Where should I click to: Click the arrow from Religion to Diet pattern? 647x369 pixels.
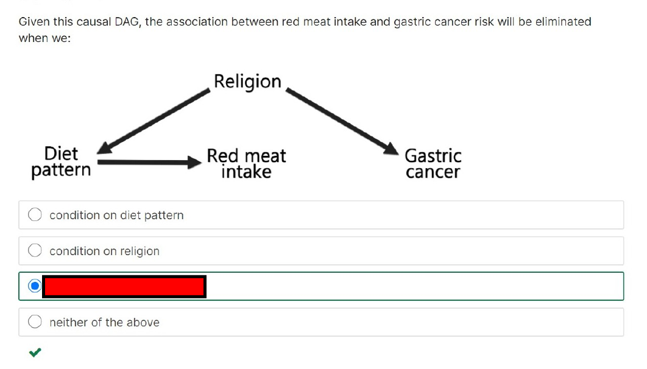click(154, 121)
